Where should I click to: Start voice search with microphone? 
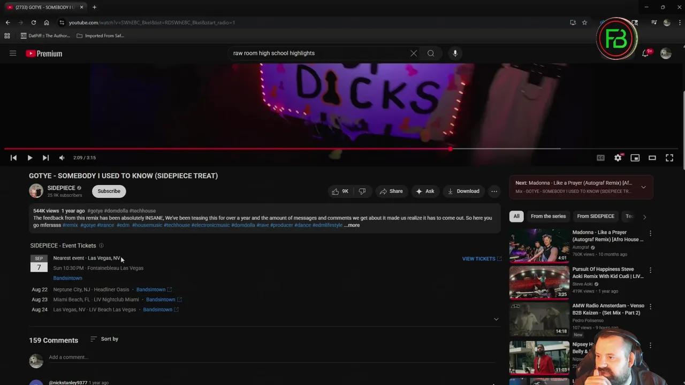pyautogui.click(x=455, y=53)
